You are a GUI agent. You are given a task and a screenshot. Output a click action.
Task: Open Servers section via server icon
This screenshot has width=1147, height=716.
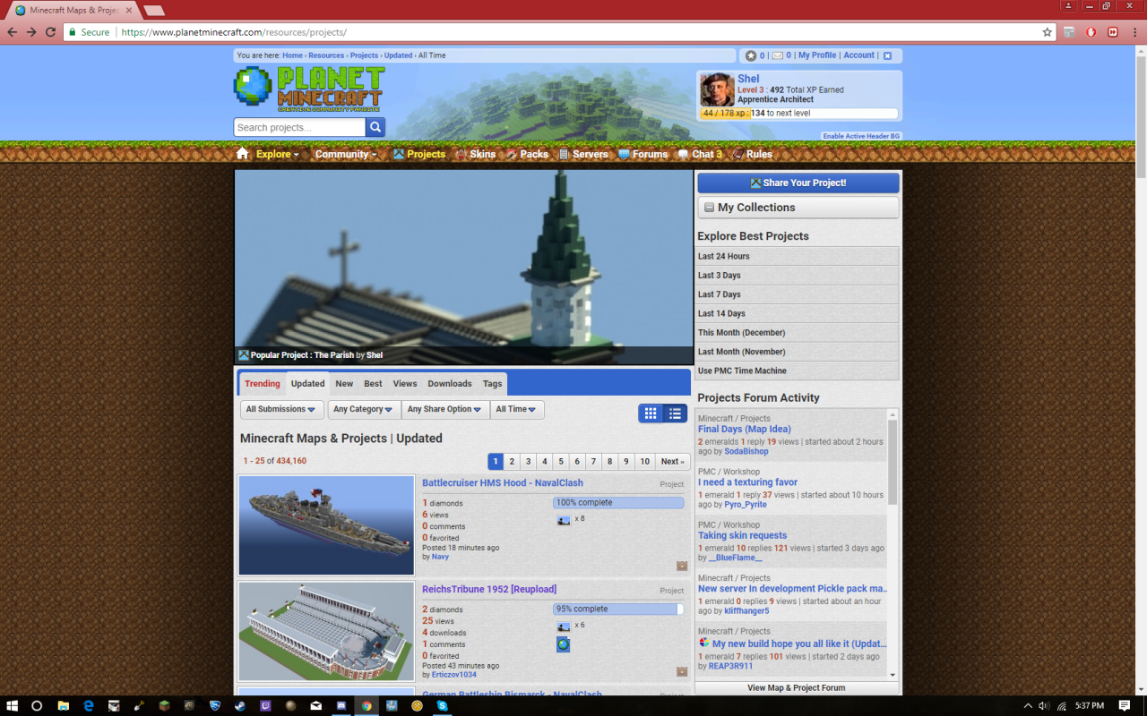pyautogui.click(x=563, y=154)
